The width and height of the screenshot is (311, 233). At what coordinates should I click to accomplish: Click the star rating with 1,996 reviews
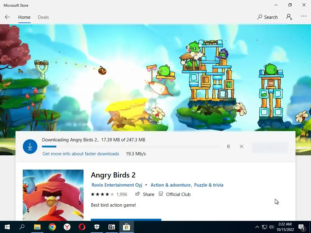(x=109, y=194)
